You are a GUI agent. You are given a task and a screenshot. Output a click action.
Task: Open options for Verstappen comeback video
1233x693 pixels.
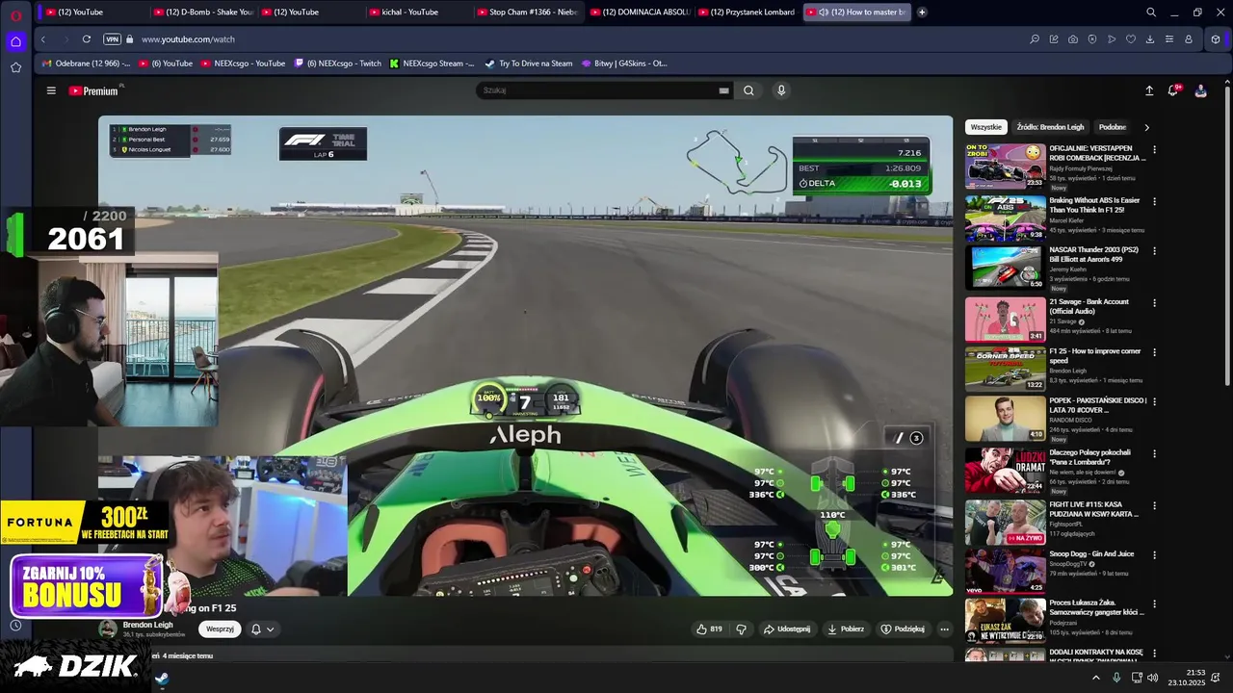tap(1154, 150)
